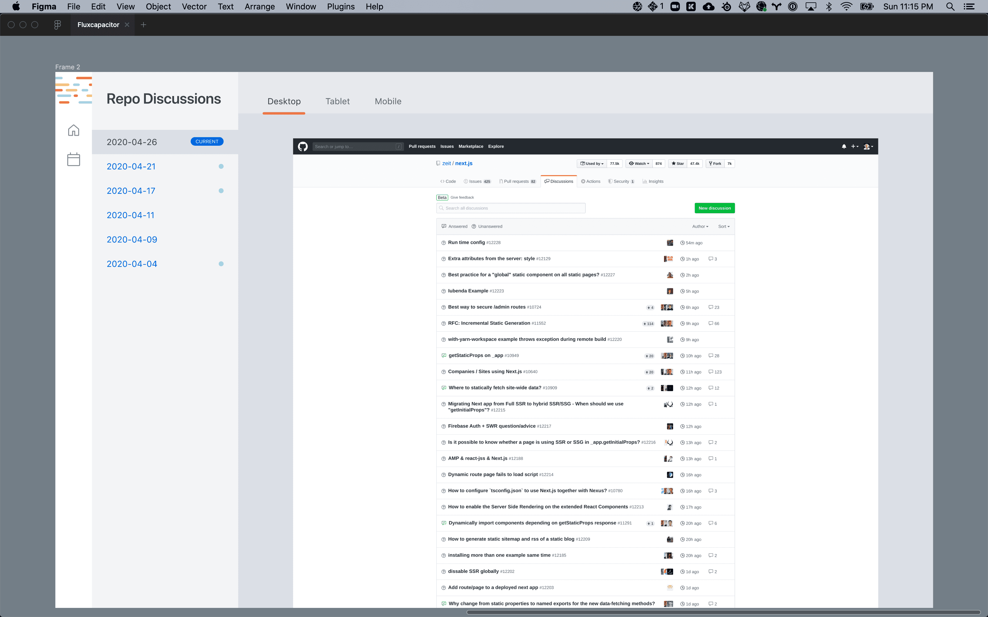Expand the Sort dropdown

pos(723,227)
